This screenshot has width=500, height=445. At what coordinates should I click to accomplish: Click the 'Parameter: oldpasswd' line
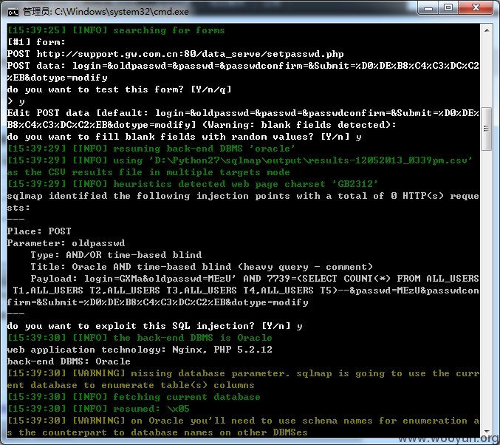tap(66, 243)
